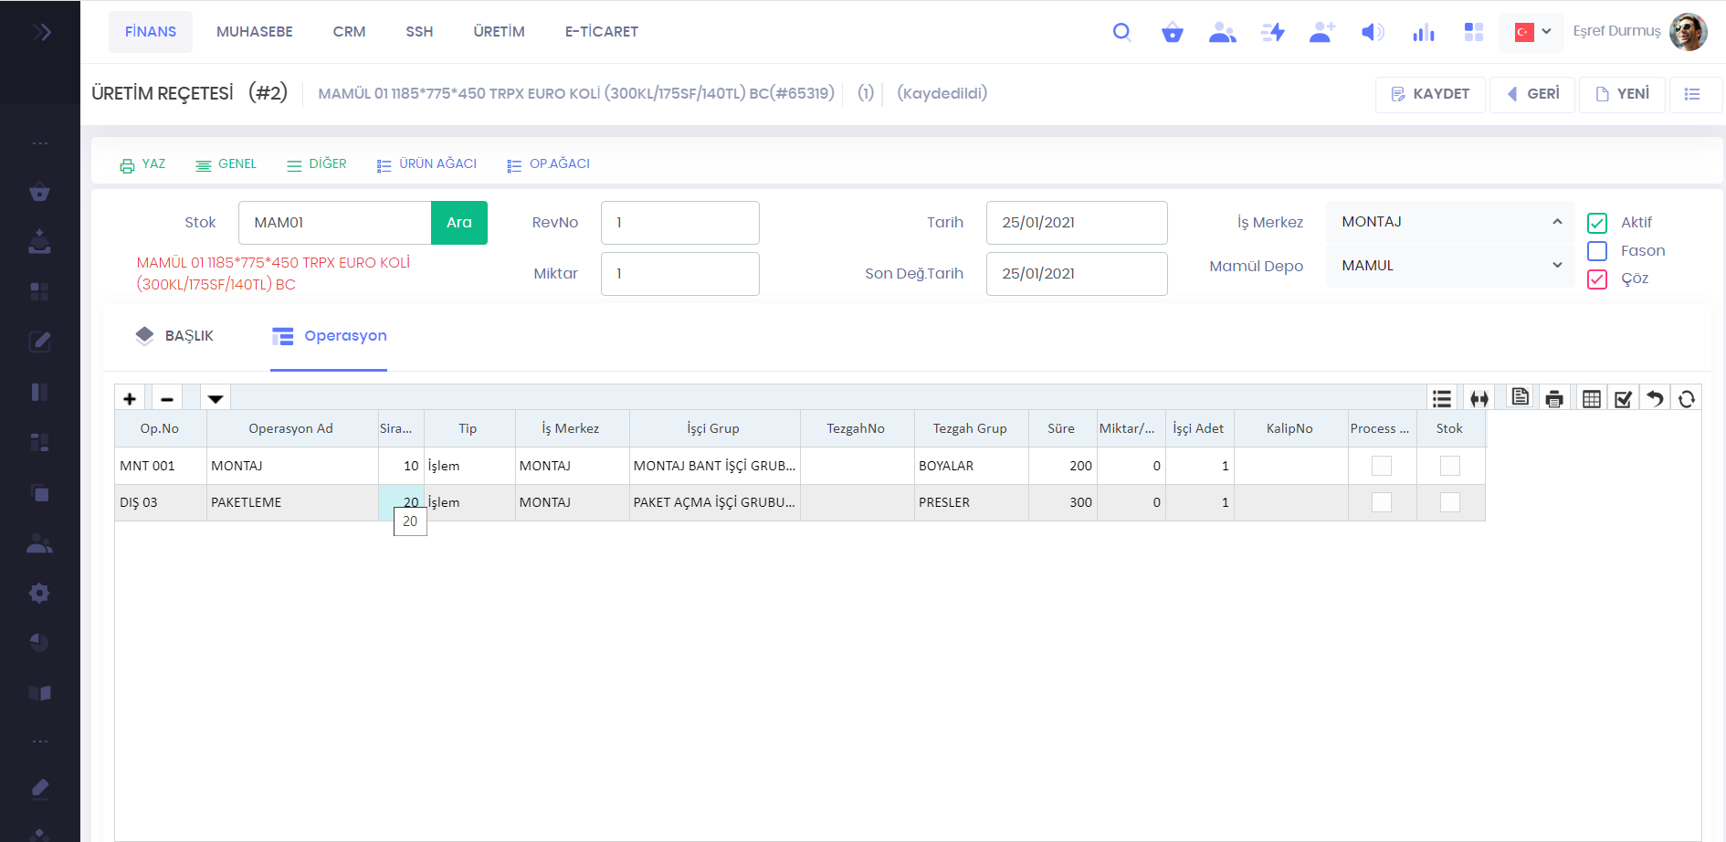Click the KAYDET button
The height and width of the screenshot is (842, 1726).
coord(1430,94)
